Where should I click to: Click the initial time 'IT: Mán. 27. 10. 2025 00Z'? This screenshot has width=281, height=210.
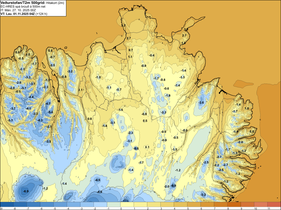pos(18,10)
